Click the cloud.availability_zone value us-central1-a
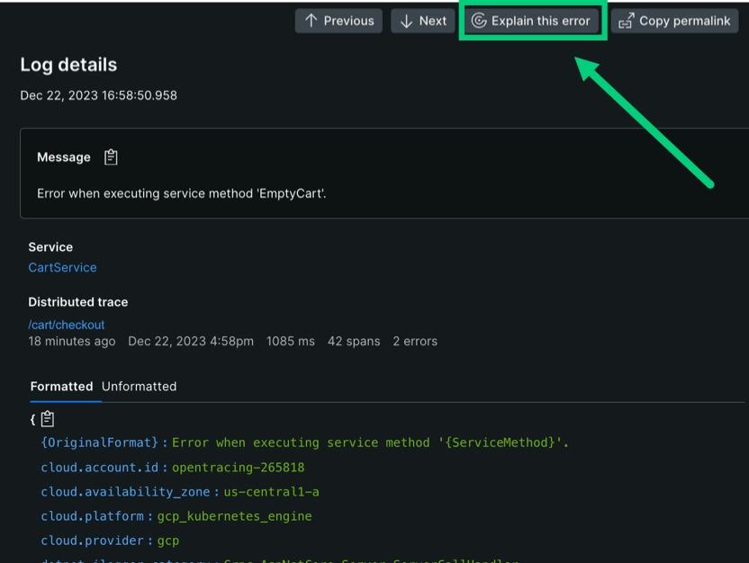The height and width of the screenshot is (563, 749). 271,492
